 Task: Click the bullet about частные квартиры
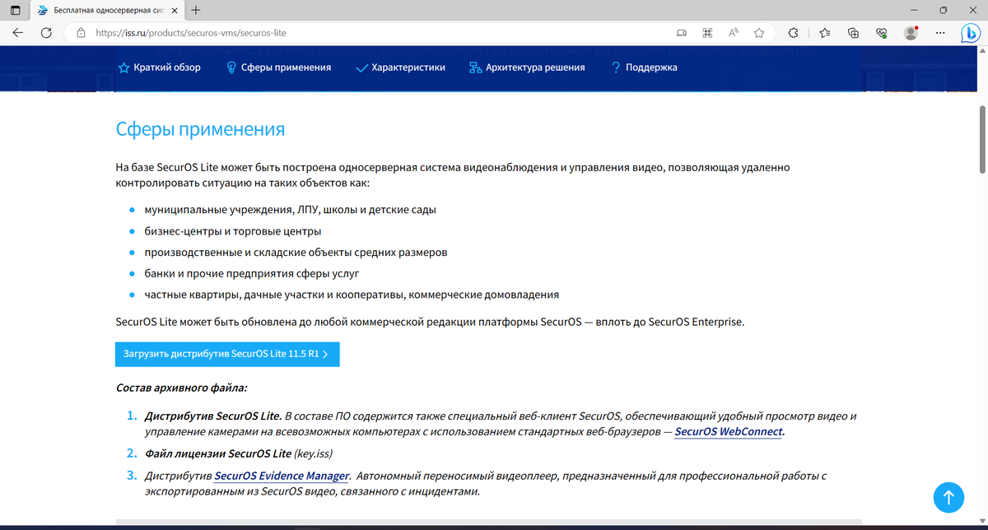click(x=352, y=295)
